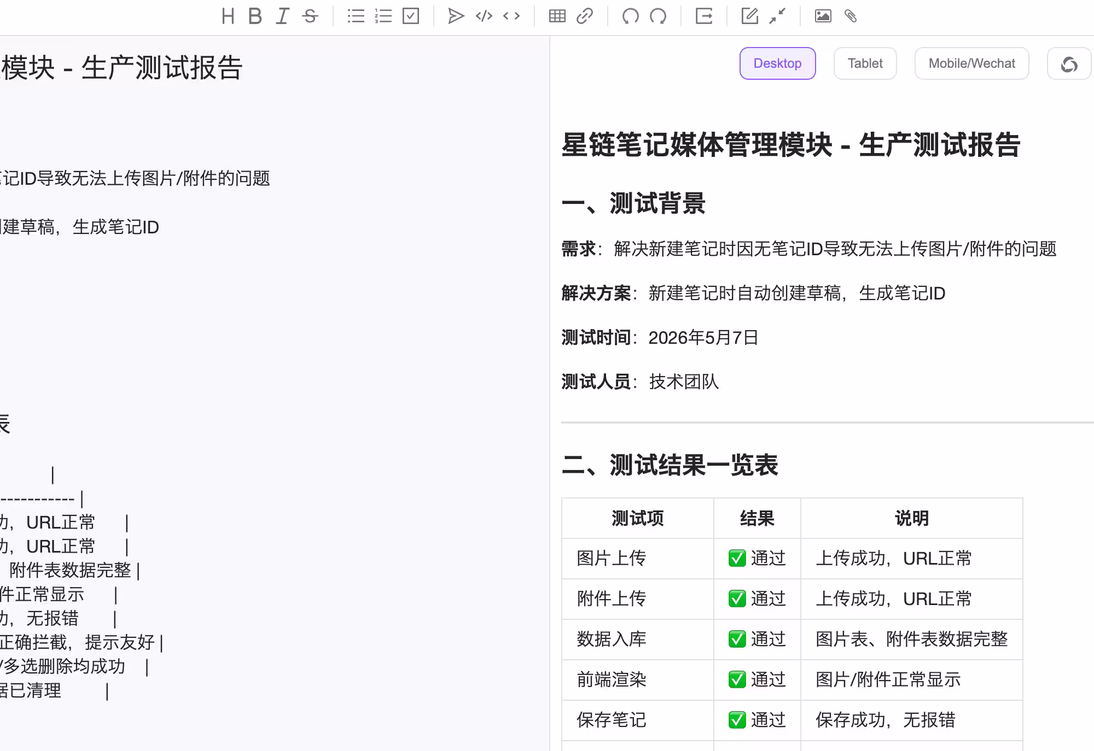Click the editor title 生产测试报告
Image resolution: width=1094 pixels, height=751 pixels.
point(162,68)
